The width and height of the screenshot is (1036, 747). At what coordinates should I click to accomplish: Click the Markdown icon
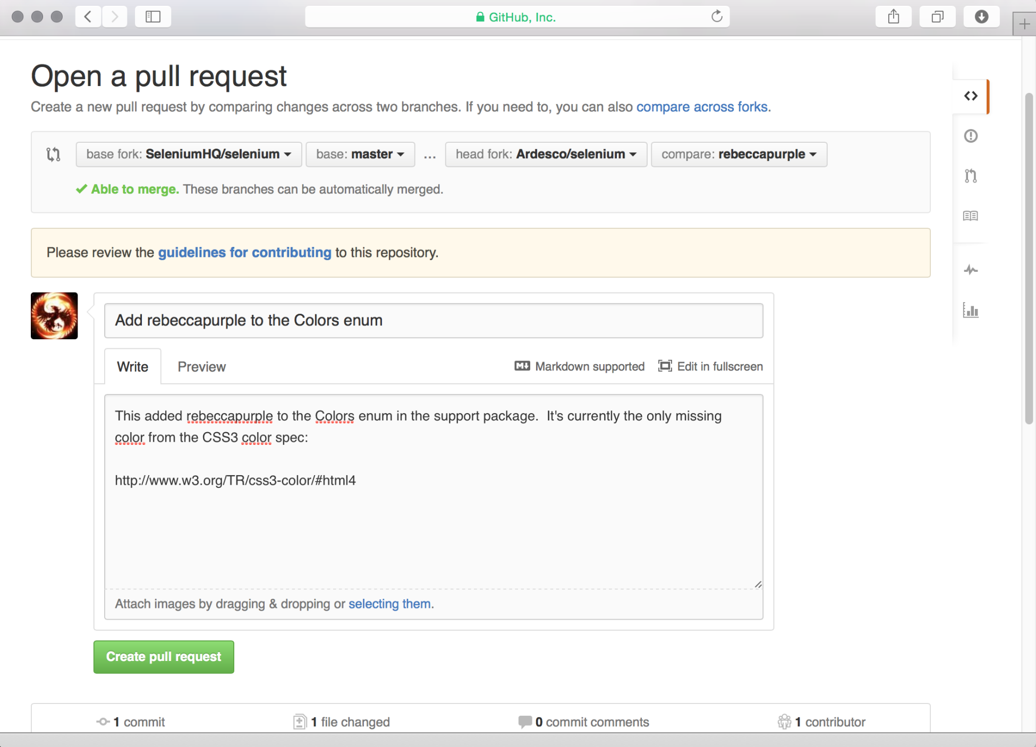[522, 366]
